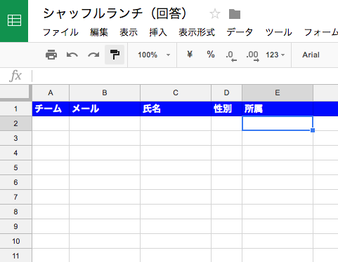Select row 4 header
This screenshot has height=262, width=338.
pyautogui.click(x=15, y=153)
